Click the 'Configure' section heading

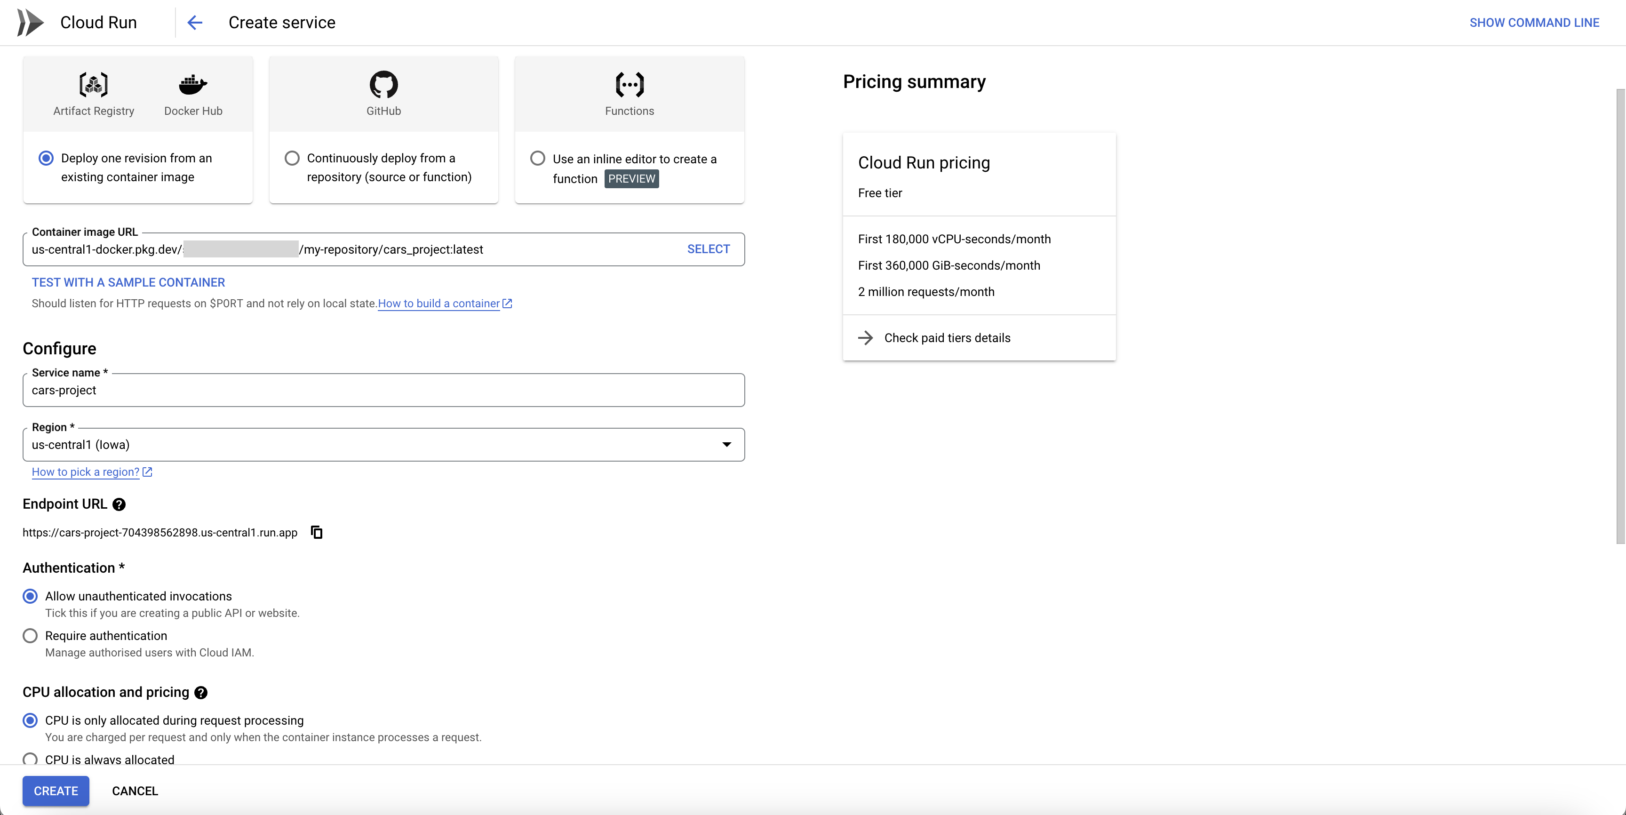[59, 349]
